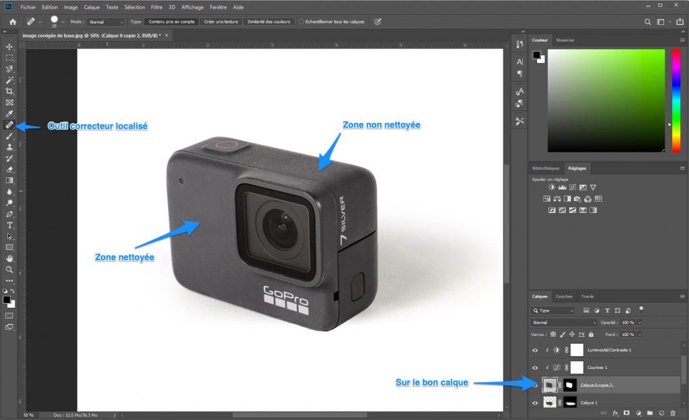This screenshot has width=689, height=420.
Task: Open the History panel icon in the dock
Action: point(520,44)
